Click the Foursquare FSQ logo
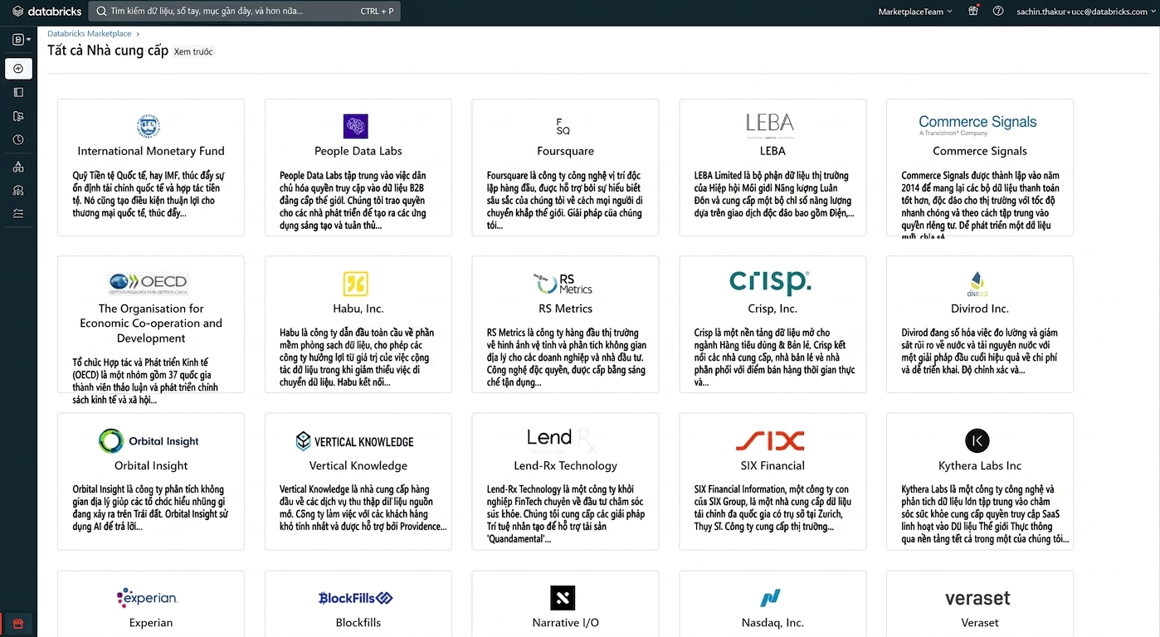 (563, 126)
